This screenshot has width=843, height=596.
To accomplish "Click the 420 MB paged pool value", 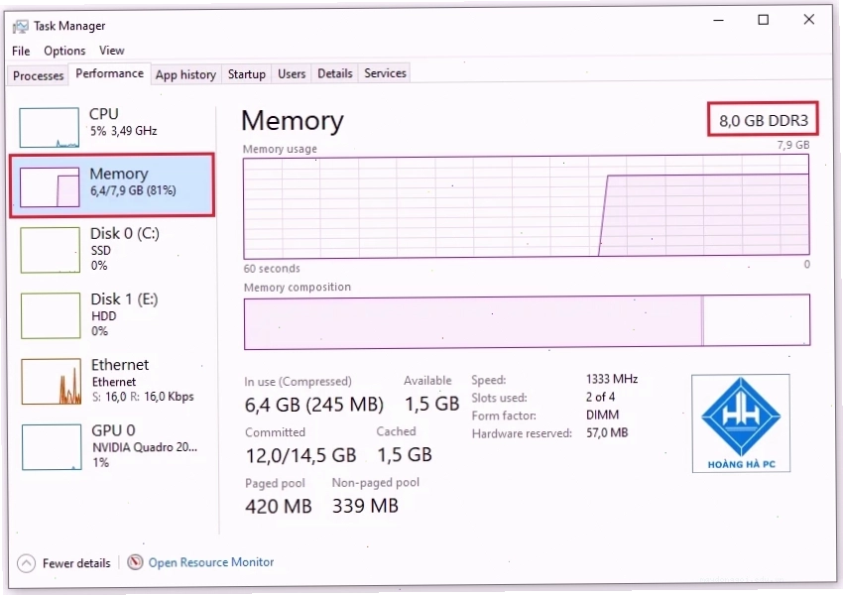I will pos(279,506).
